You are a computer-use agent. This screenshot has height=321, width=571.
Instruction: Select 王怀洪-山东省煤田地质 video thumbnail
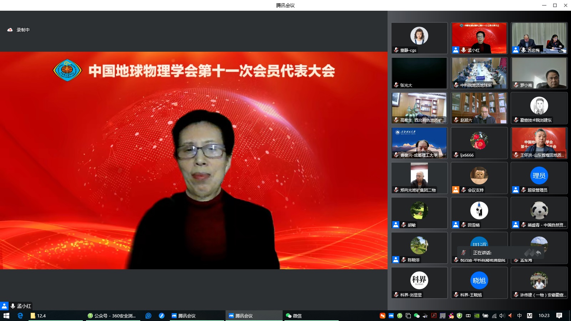(539, 143)
